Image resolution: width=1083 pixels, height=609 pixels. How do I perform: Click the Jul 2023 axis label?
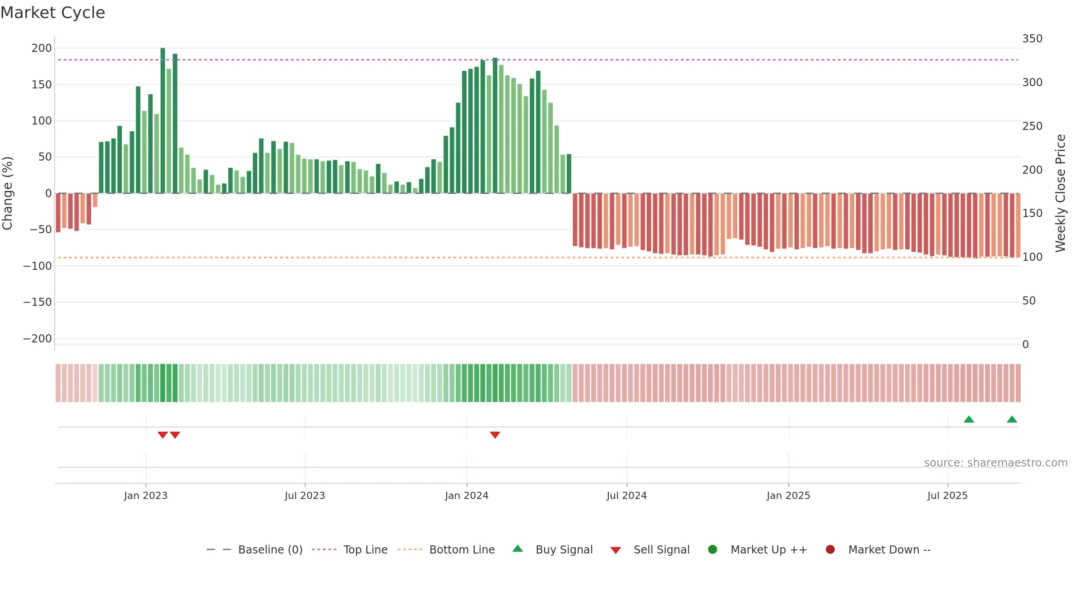(305, 495)
